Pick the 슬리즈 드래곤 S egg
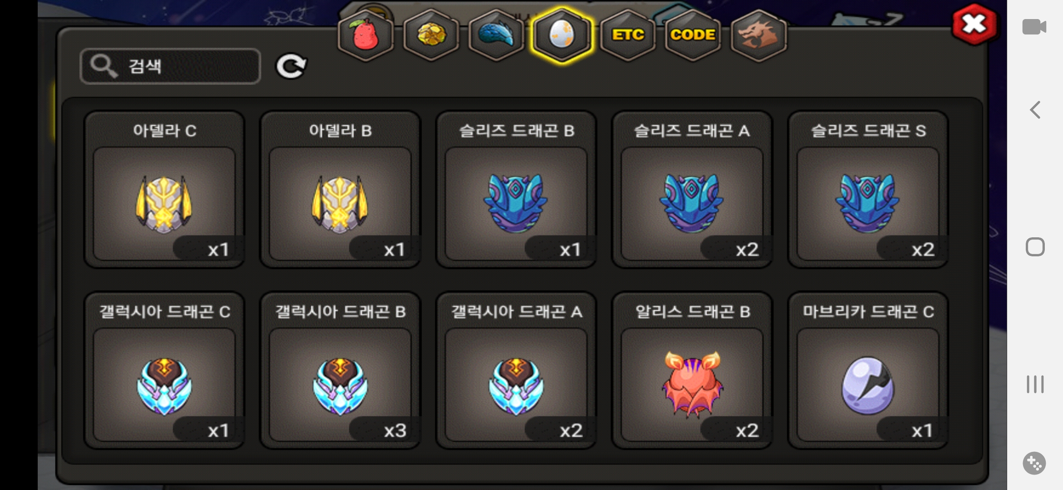This screenshot has width=1063, height=490. tap(868, 190)
